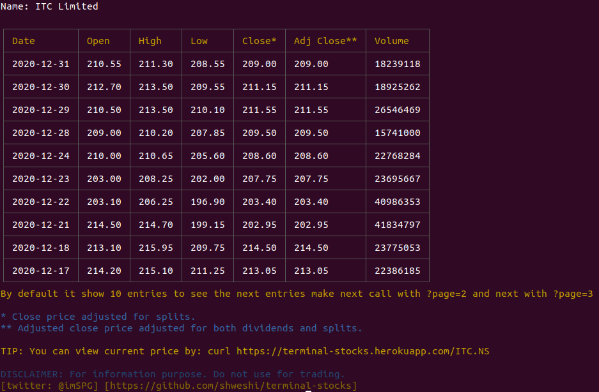The width and height of the screenshot is (599, 392).
Task: Click open price 203.10
Action: pos(104,202)
